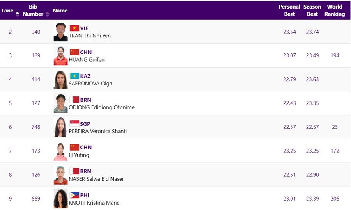Screen dimensions: 351x210
Task: Open LI Yuting's athlete photo
Action: (x=60, y=151)
